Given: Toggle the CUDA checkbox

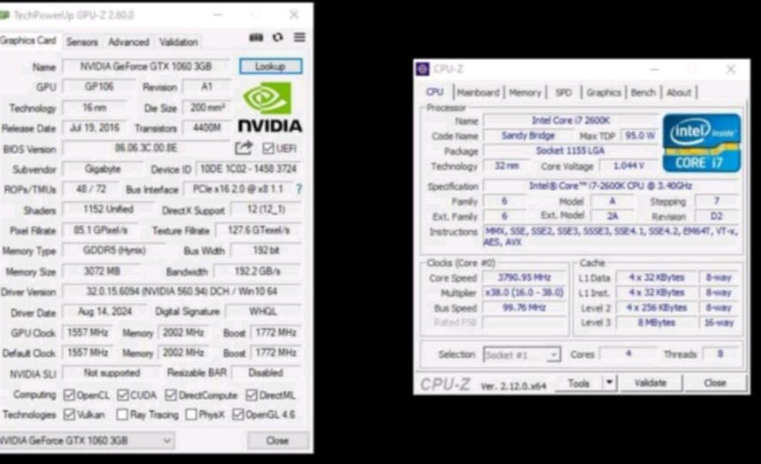Looking at the screenshot, I should tap(123, 395).
